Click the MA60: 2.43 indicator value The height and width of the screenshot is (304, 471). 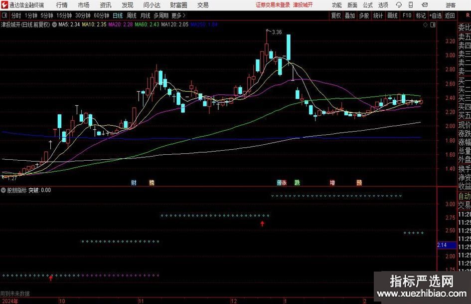point(147,24)
